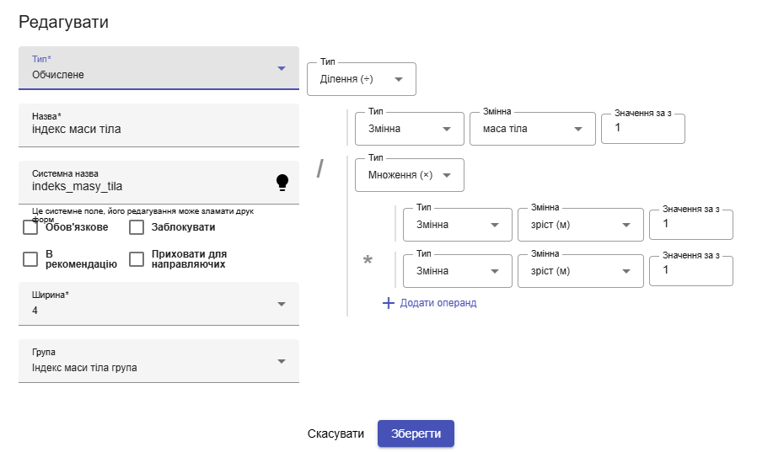Open the Тип dropdown showing Обчислене
This screenshot has width=757, height=452.
(158, 68)
